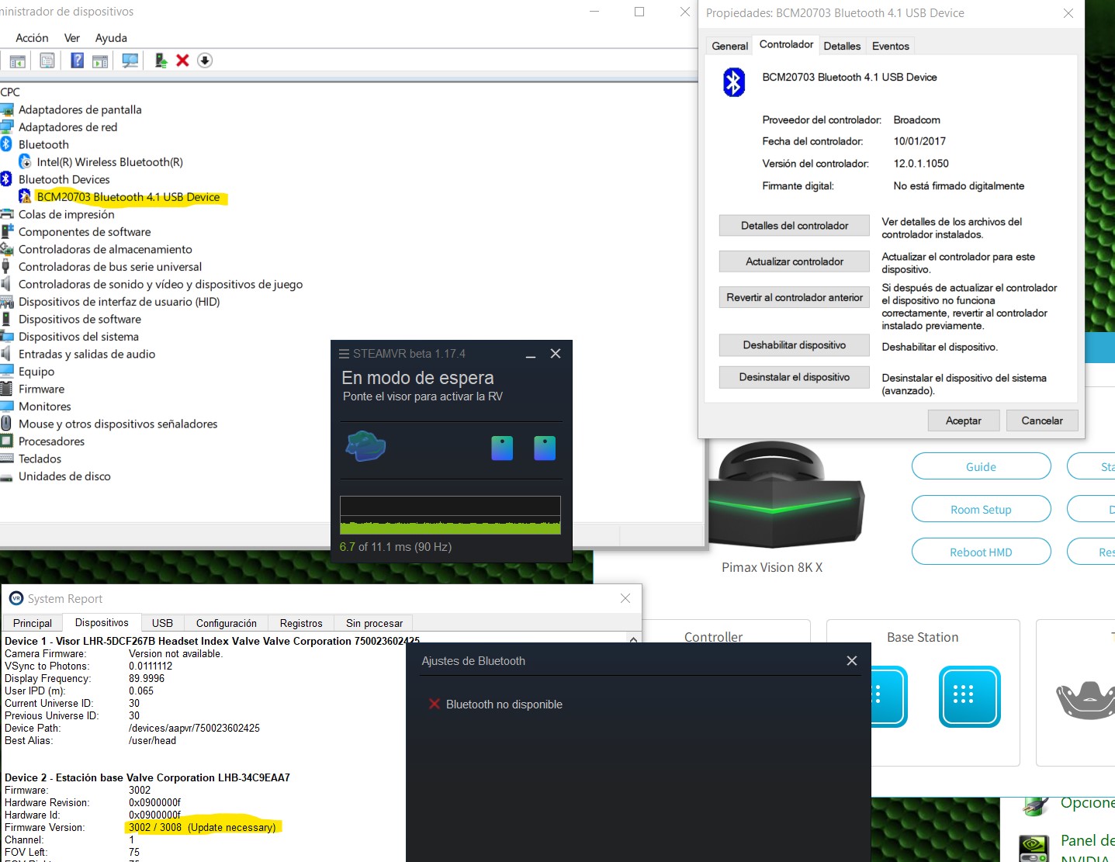Open the SteamVR hamburger menu icon
The height and width of the screenshot is (862, 1115).
(x=344, y=354)
